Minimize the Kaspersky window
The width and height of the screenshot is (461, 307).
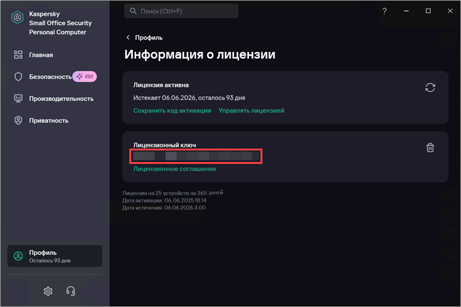point(406,11)
